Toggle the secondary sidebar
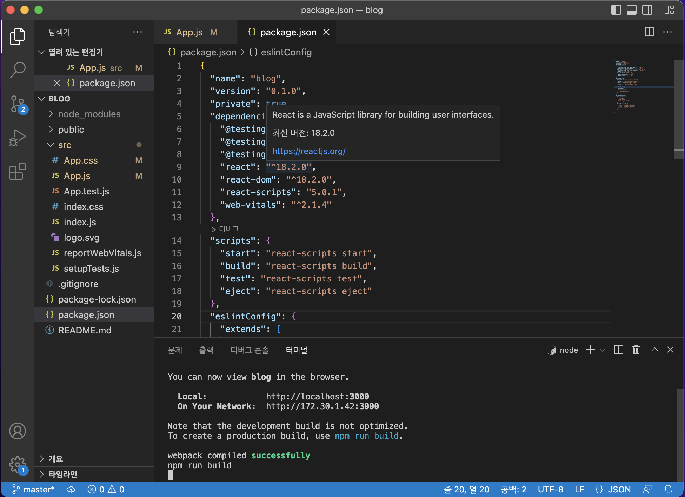This screenshot has width=685, height=497. 647,10
